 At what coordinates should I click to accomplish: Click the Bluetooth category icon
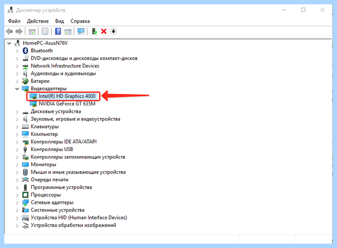click(x=25, y=50)
